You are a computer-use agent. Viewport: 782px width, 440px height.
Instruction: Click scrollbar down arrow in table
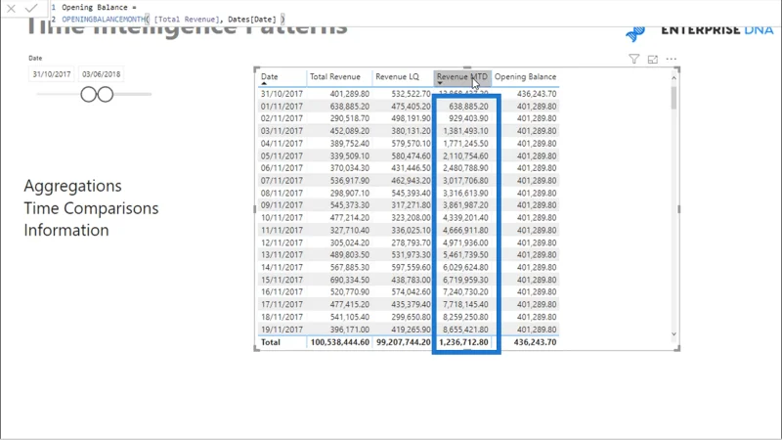(x=673, y=334)
